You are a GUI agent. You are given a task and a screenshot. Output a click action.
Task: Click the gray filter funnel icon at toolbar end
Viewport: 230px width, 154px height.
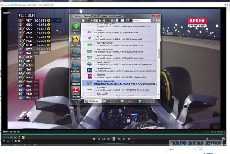158,21
